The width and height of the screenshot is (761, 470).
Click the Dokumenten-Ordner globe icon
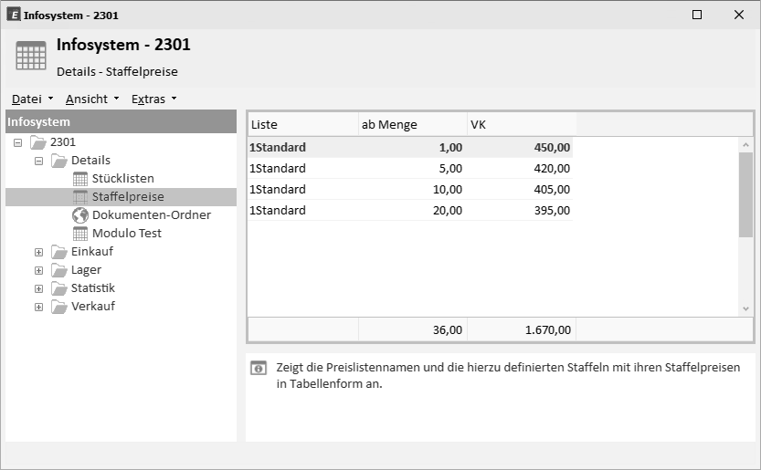[x=80, y=214]
